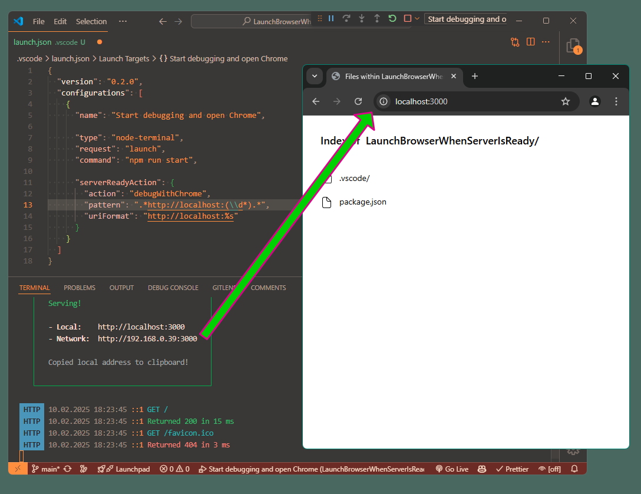641x494 pixels.
Task: Click the Step Over debug icon
Action: [346, 18]
